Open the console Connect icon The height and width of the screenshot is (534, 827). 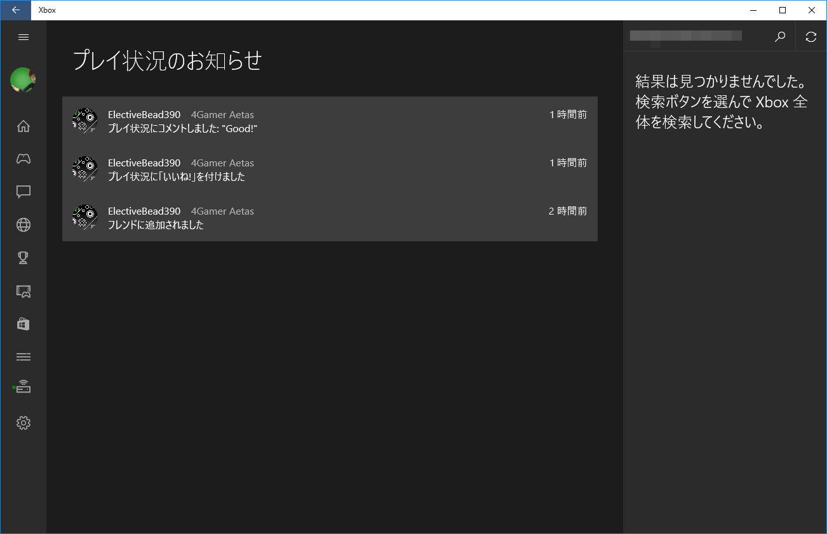[24, 387]
